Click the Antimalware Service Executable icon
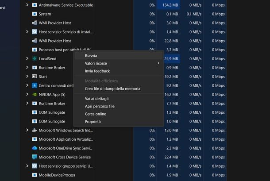 (x=35, y=5)
